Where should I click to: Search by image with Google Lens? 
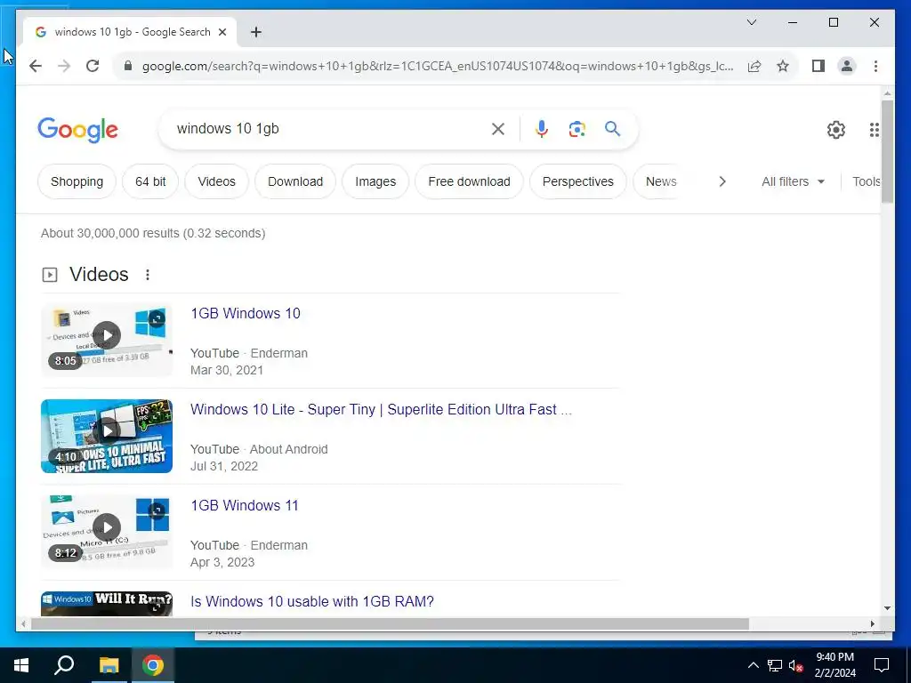576,129
